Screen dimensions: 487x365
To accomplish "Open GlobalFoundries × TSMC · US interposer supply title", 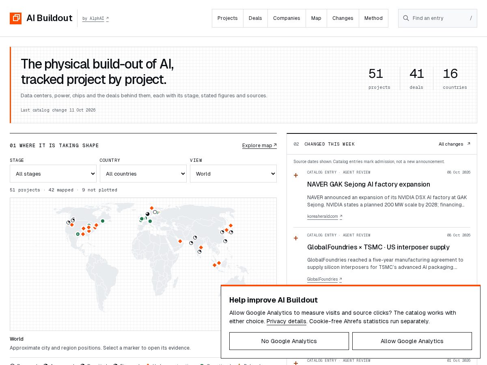I will click(378, 247).
